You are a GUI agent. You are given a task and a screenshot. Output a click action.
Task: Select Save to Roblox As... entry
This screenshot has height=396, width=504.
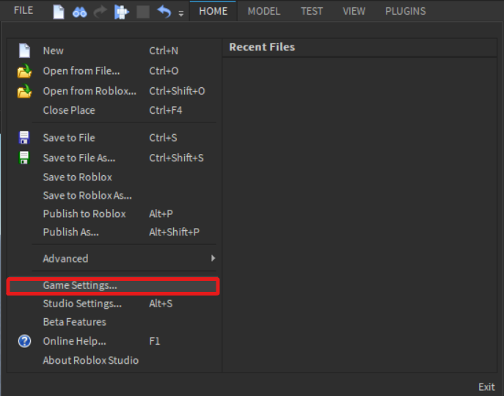(113, 195)
